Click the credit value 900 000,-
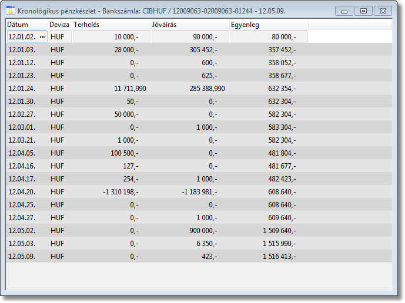 point(203,230)
